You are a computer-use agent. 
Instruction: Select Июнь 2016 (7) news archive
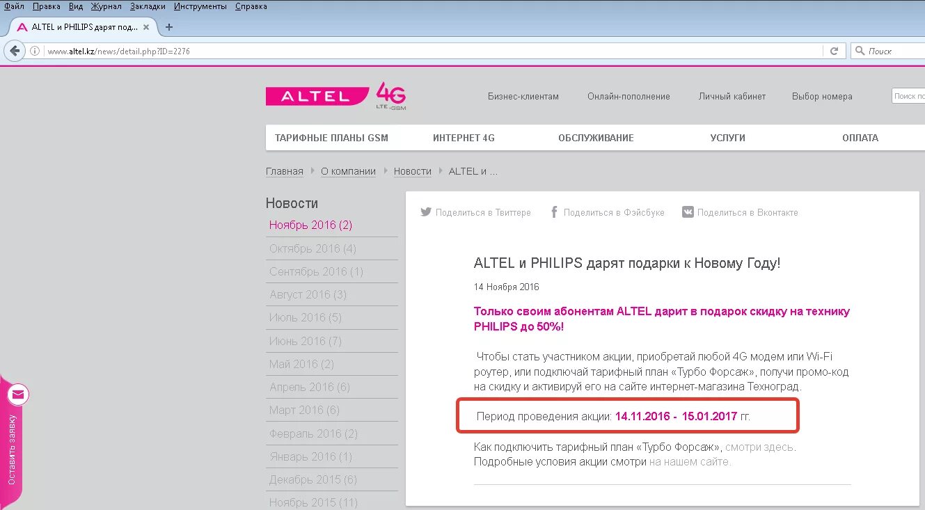click(306, 341)
